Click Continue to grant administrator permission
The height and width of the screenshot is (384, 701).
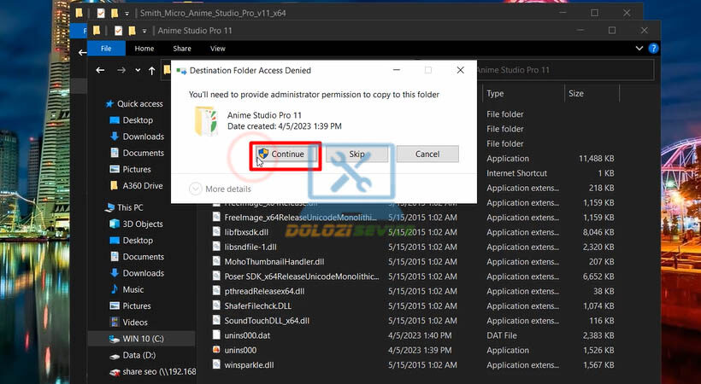[x=281, y=154]
